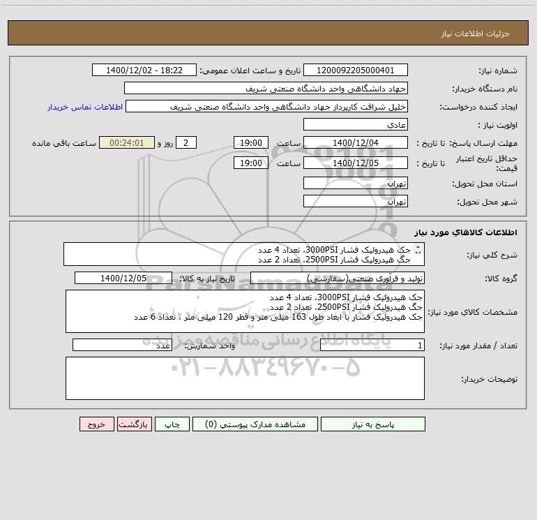Click the buyer name field جهاد دانشگاهی

pos(266,88)
